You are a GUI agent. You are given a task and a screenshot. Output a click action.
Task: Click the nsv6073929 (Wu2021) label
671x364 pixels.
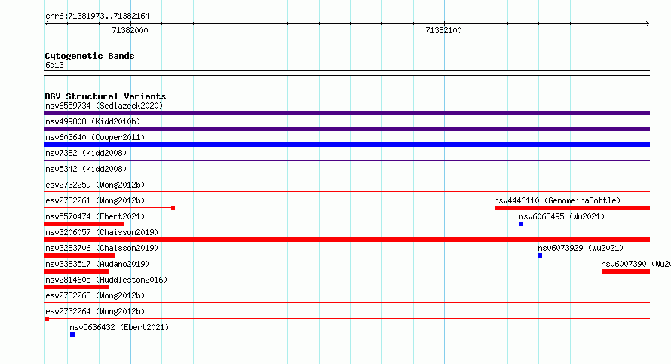[581, 248]
